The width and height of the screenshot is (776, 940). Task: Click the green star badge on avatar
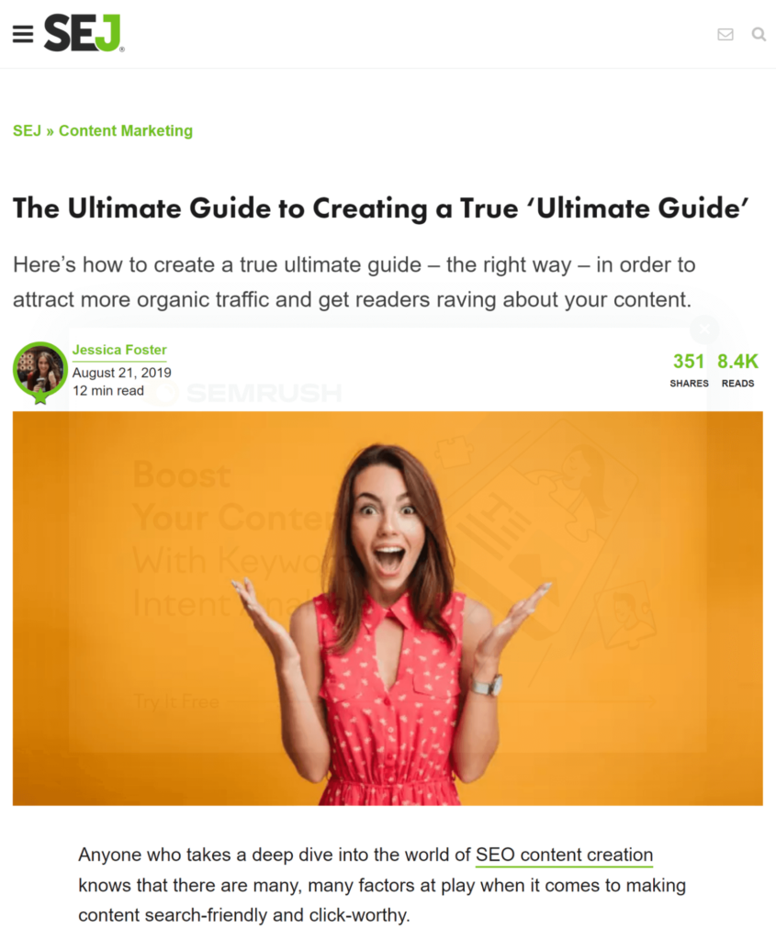tap(40, 396)
